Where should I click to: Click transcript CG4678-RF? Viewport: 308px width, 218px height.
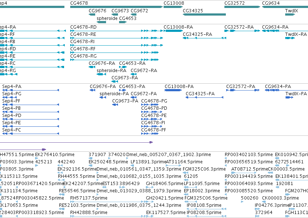[x=83, y=49]
